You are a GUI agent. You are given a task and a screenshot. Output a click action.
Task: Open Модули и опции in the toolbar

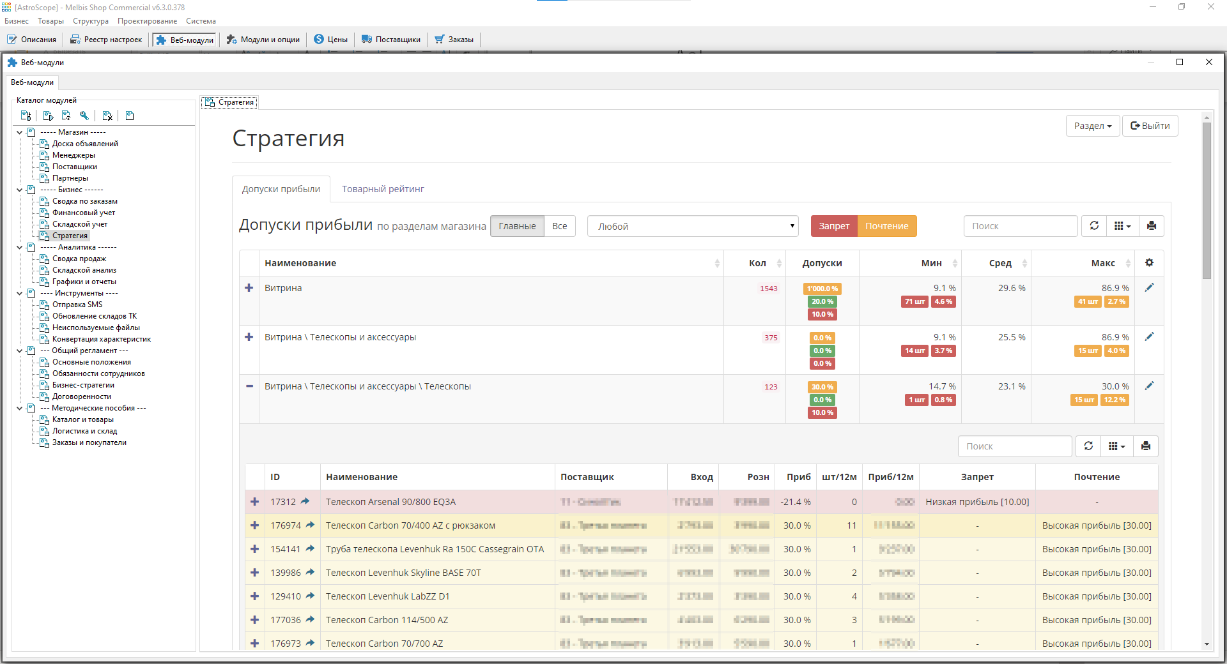coord(263,40)
